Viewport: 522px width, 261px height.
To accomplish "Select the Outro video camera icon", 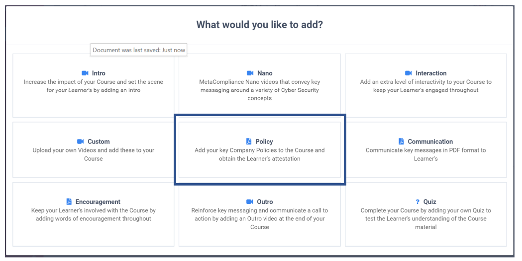I will (x=250, y=201).
